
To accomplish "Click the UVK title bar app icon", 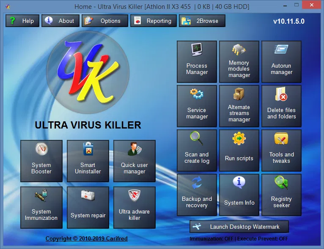I will (x=8, y=7).
